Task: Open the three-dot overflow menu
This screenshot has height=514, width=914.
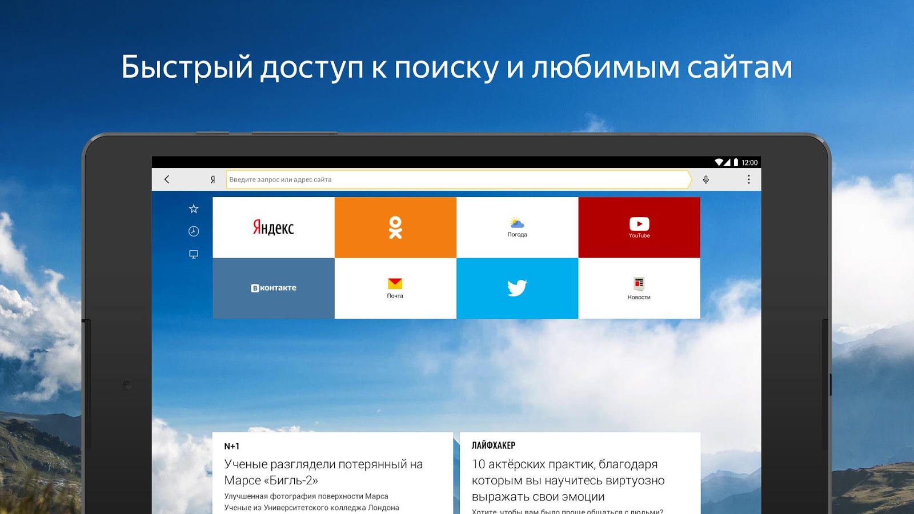Action: pos(749,179)
